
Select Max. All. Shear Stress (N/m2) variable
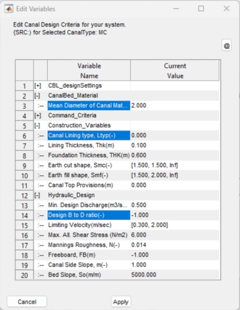(x=89, y=235)
